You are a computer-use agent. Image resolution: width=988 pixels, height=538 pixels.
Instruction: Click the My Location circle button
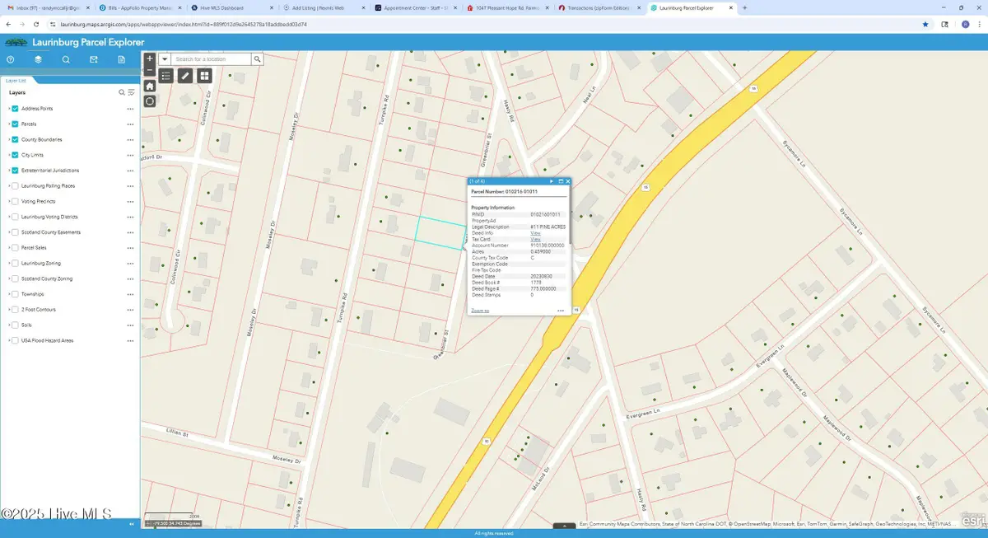[149, 101]
